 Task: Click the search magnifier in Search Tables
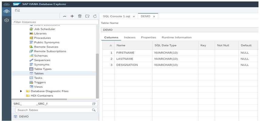[x=94, y=110]
